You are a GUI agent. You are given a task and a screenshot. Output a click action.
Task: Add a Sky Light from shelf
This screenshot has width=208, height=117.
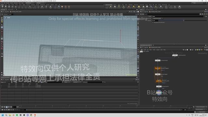(x=143, y=7)
